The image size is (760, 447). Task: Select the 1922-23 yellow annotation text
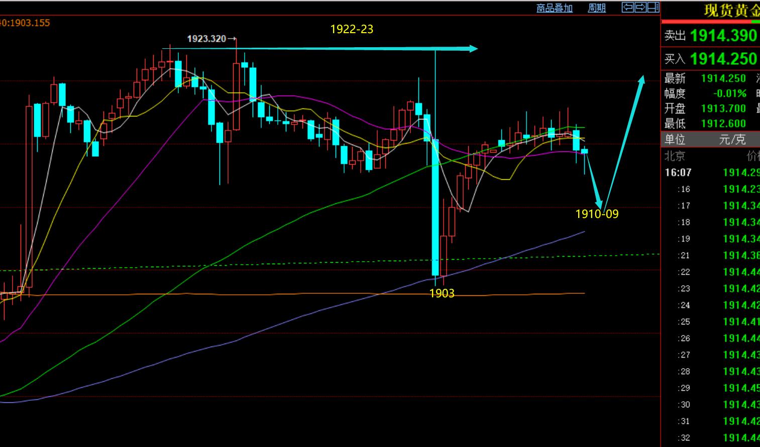352,29
